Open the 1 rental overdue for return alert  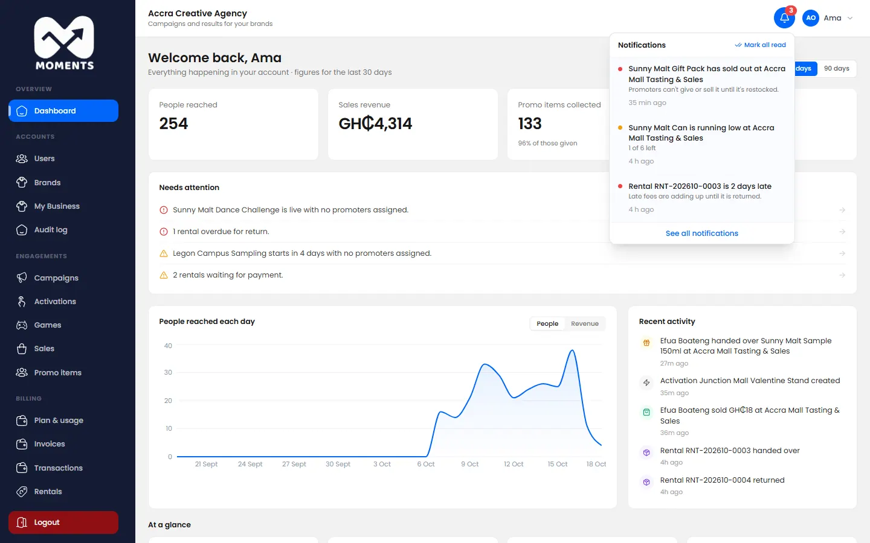point(503,232)
